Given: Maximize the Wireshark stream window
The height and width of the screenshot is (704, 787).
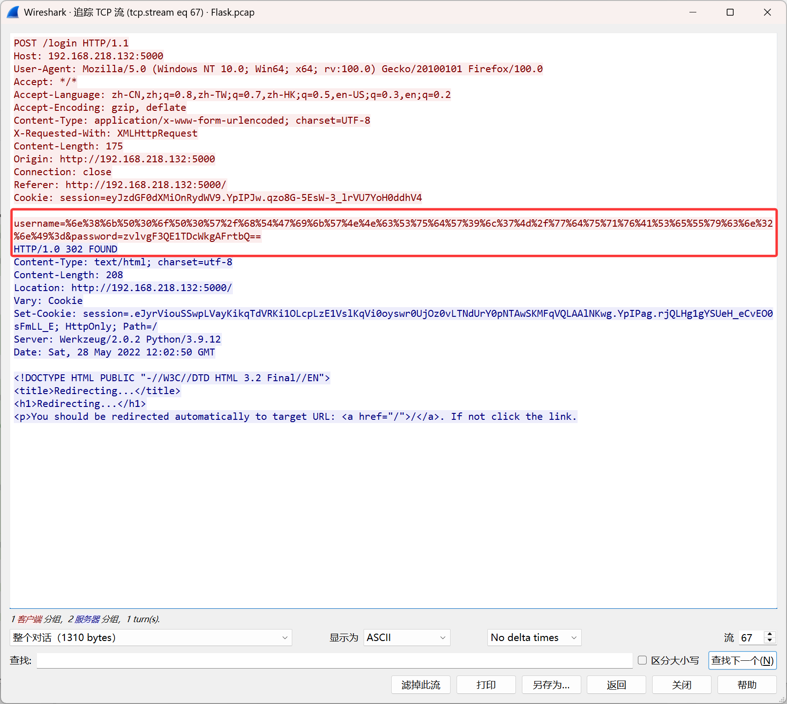Looking at the screenshot, I should [730, 12].
